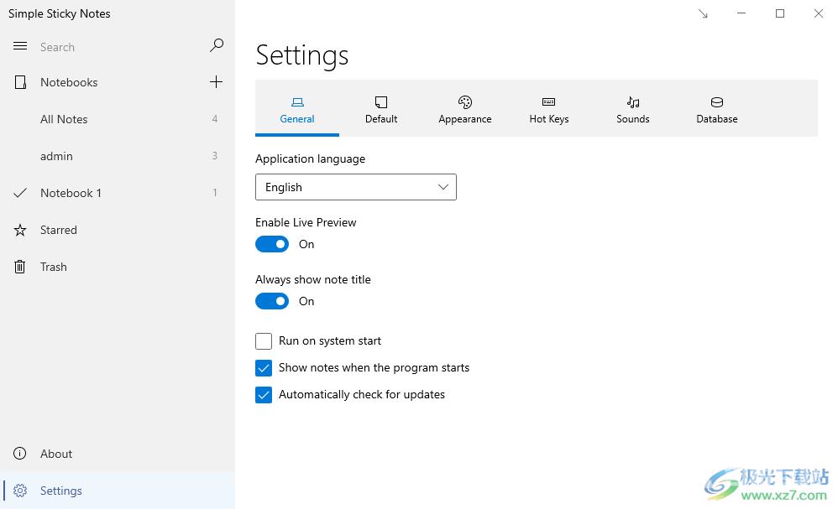Click the Trash bin icon
Screen dimensions: 838x509
(x=20, y=267)
